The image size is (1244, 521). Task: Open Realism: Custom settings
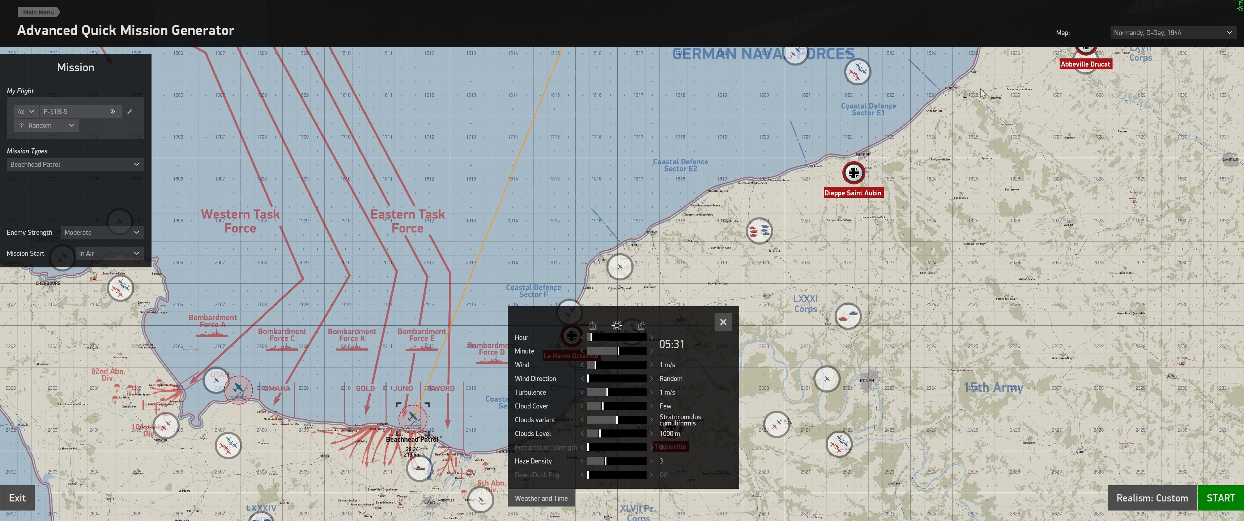[x=1152, y=498]
